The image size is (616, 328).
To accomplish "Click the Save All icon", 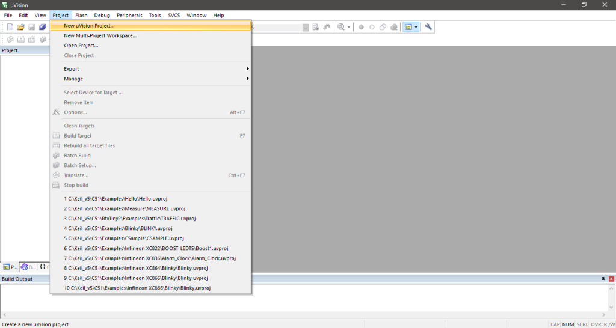I will tap(42, 27).
